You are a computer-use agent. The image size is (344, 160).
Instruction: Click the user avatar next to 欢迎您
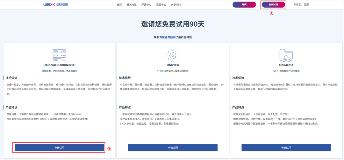(x=306, y=4)
